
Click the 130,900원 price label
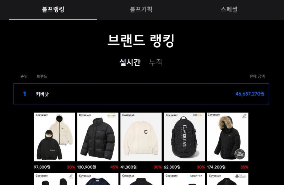86,167
